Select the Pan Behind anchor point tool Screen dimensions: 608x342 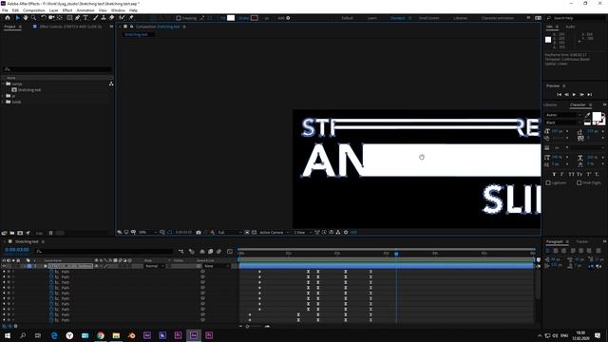click(x=60, y=18)
